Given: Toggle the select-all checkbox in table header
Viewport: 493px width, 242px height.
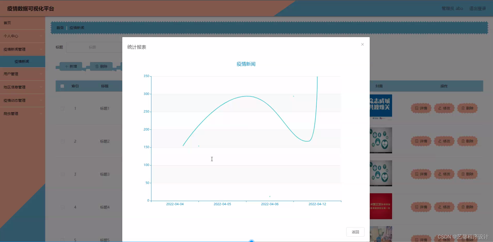Looking at the screenshot, I should (62, 86).
